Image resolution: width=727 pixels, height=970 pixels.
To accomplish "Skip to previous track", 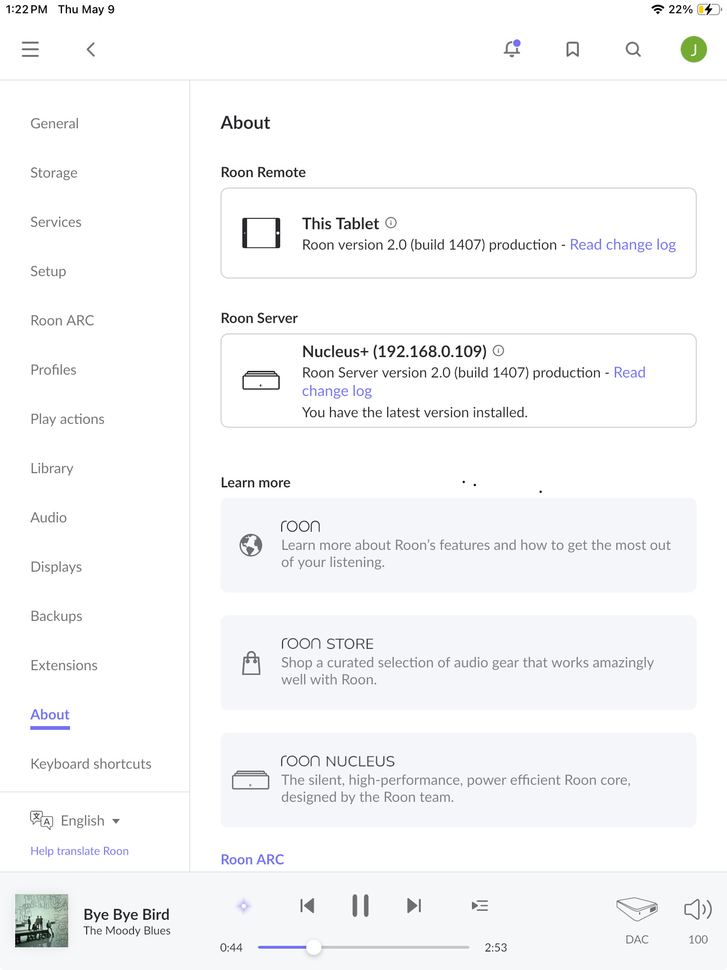I will pyautogui.click(x=307, y=906).
